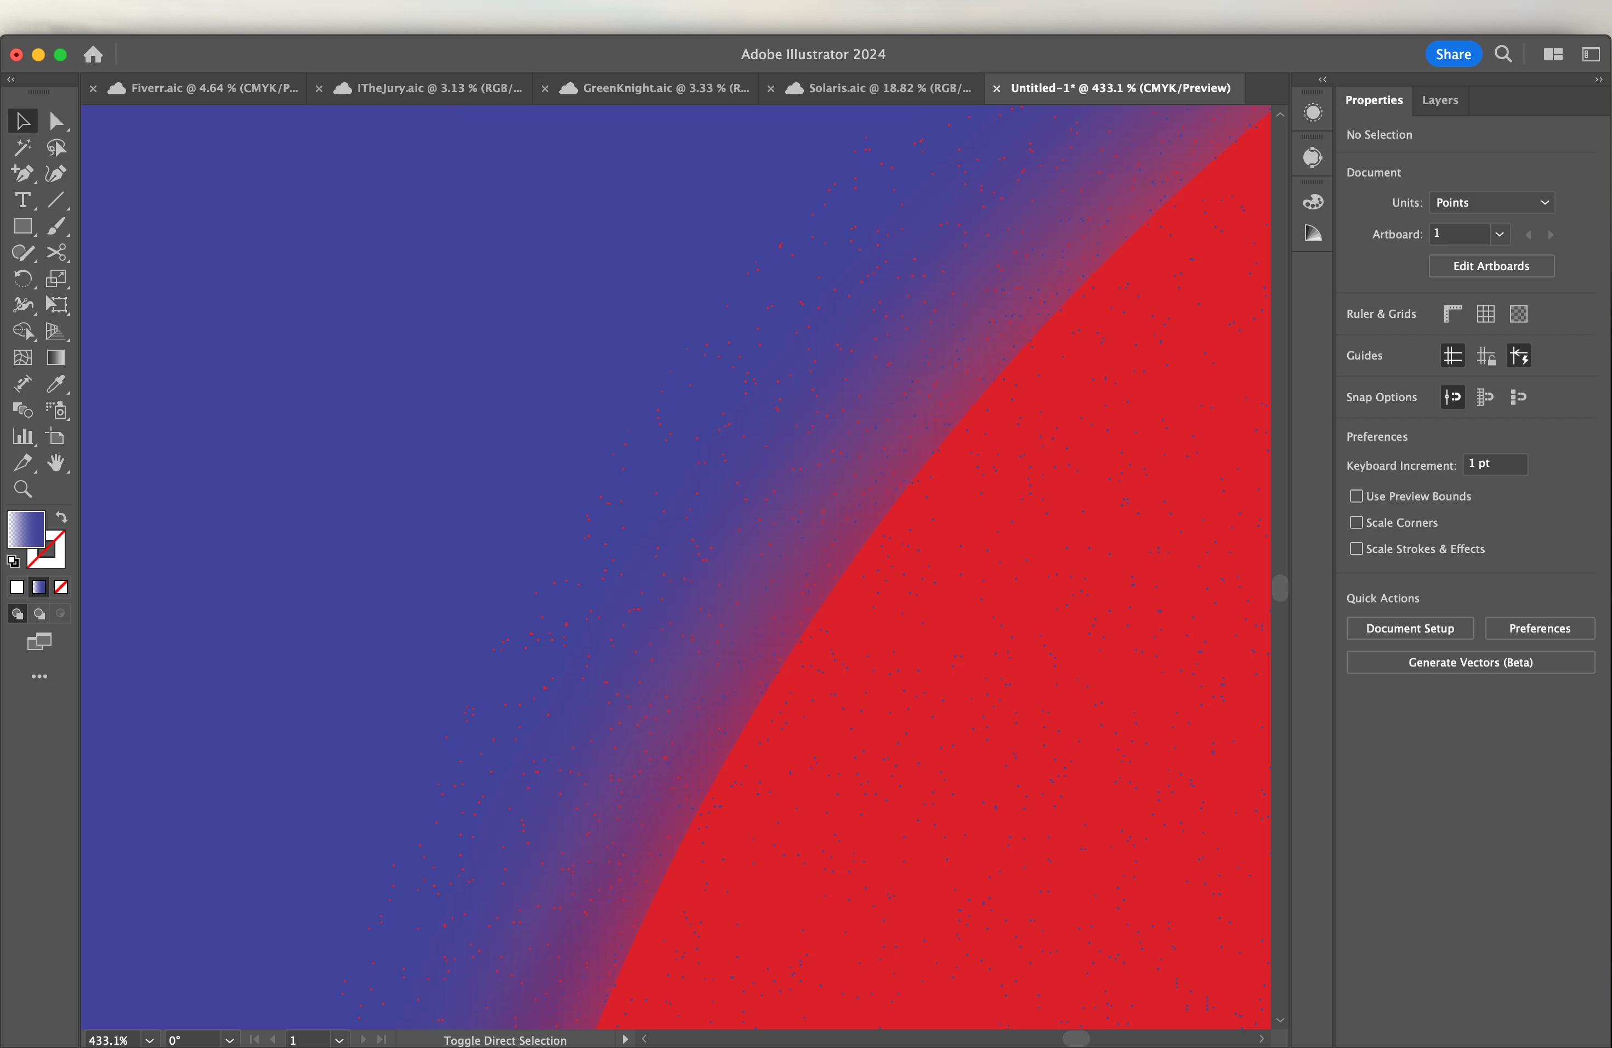Select the Zoom tool in toolbar
1612x1048 pixels.
(22, 489)
